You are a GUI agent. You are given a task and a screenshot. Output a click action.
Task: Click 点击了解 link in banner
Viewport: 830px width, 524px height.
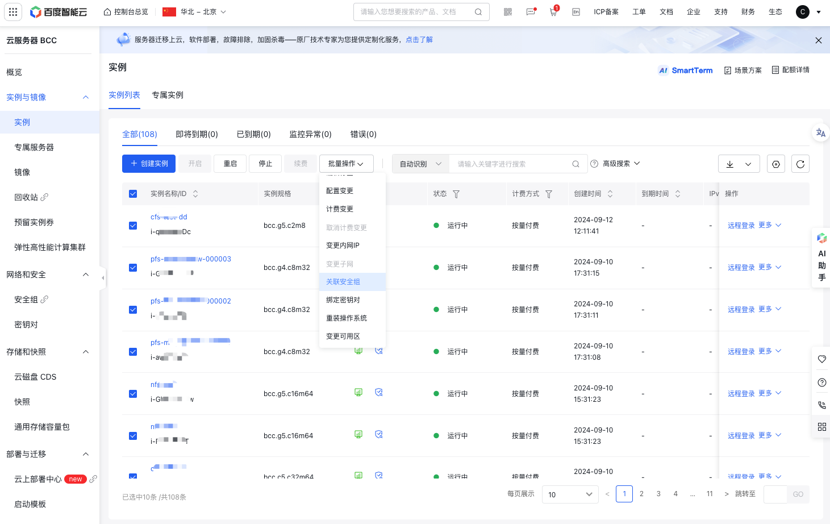click(x=419, y=40)
